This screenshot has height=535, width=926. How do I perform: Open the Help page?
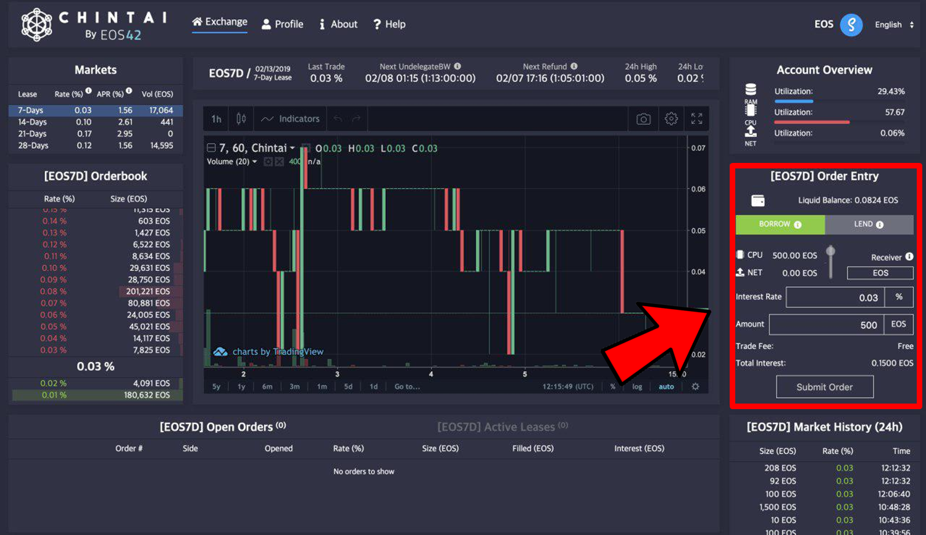pos(389,24)
